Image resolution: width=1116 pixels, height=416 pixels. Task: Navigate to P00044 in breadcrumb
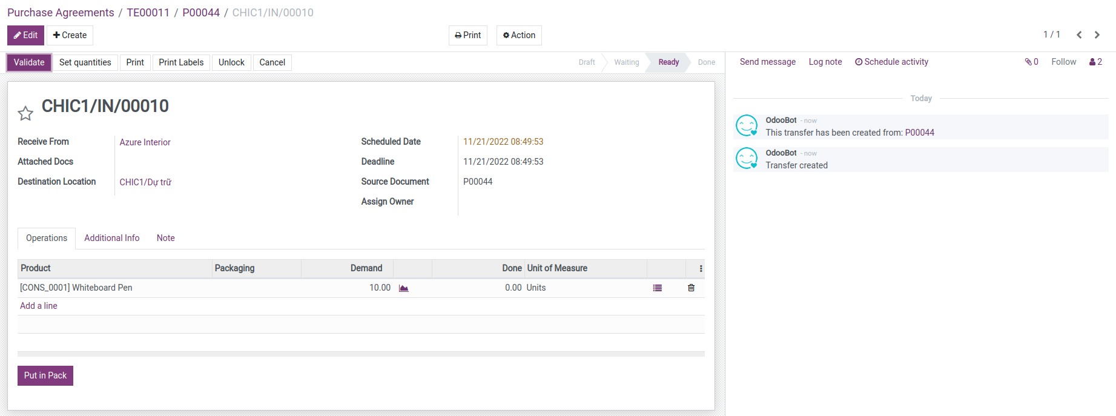201,13
